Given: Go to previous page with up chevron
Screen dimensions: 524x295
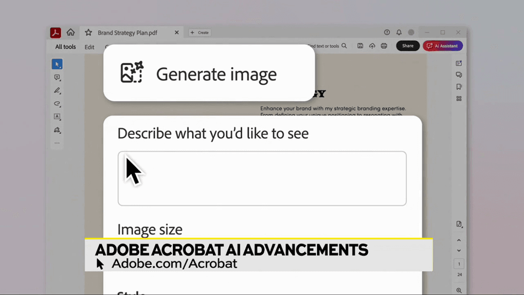Looking at the screenshot, I should pos(459,240).
